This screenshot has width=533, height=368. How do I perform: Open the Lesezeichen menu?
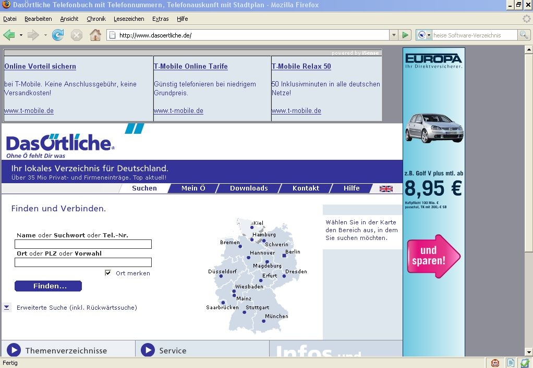[x=129, y=19]
